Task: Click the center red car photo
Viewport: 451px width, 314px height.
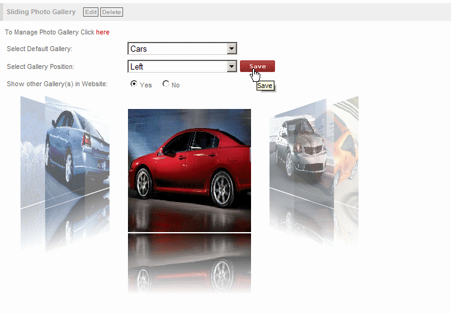Action: point(190,171)
